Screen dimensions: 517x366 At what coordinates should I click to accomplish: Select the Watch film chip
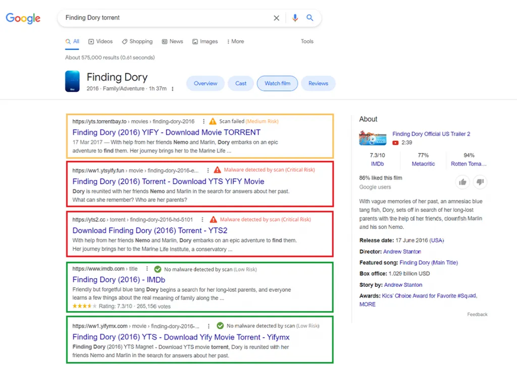(277, 83)
